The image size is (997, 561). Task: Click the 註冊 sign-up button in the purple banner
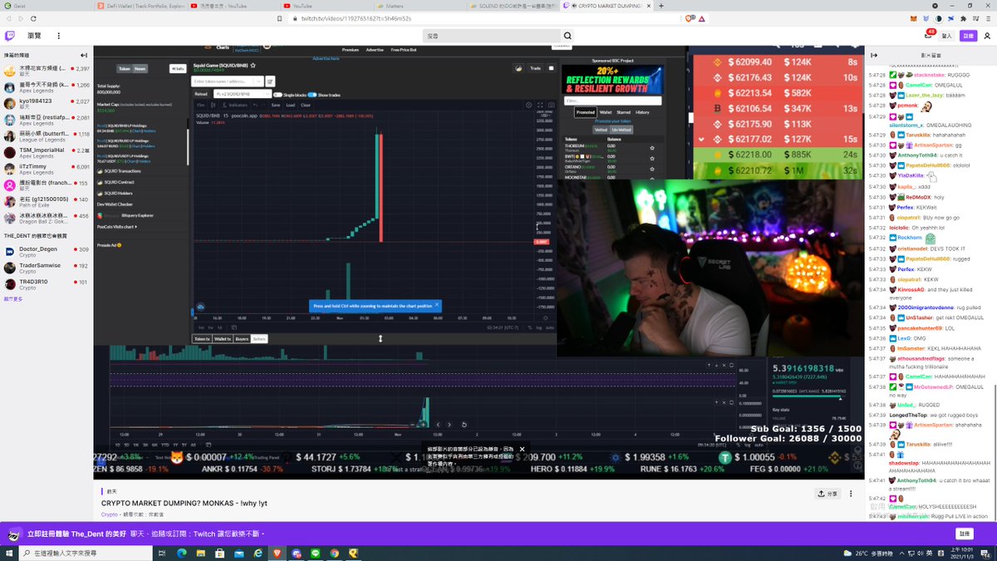pos(965,534)
